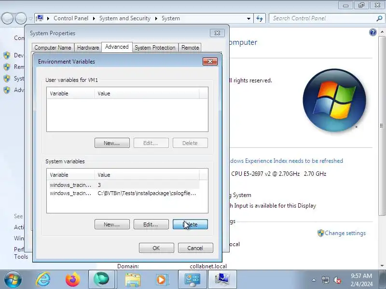The width and height of the screenshot is (386, 289).
Task: Click shield icon beside Dev link
Action: coord(7,55)
